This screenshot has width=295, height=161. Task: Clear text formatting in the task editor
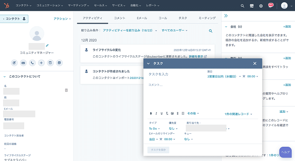click(x=167, y=113)
